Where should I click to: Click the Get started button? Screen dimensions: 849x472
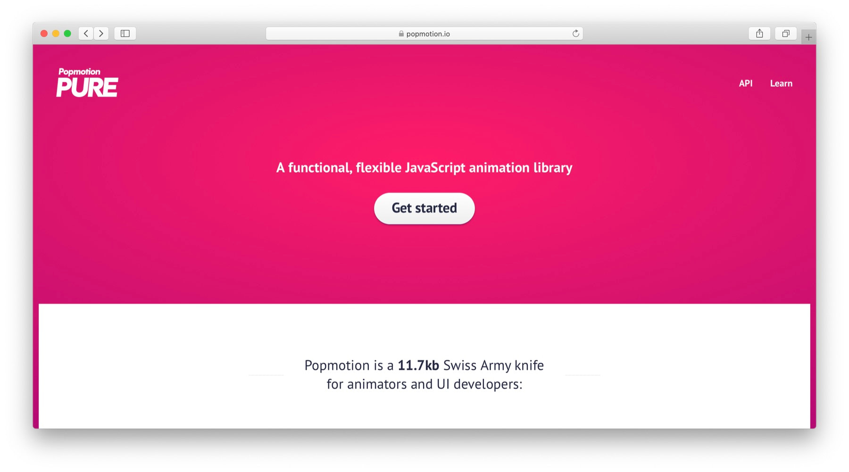click(424, 208)
